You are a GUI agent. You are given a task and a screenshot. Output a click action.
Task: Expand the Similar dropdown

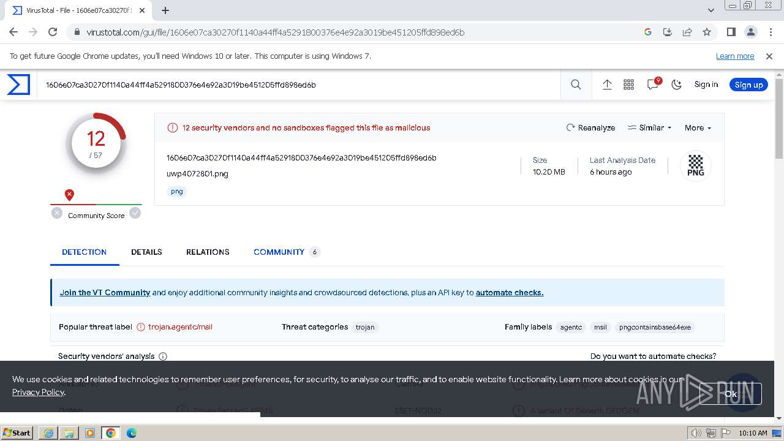(650, 127)
